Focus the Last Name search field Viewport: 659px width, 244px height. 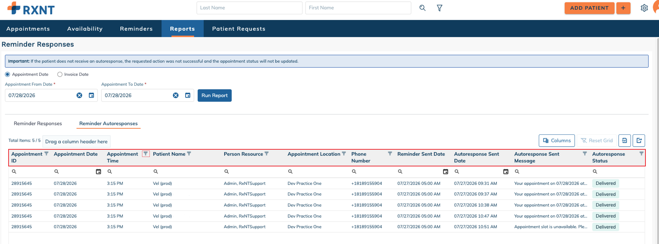coord(249,8)
